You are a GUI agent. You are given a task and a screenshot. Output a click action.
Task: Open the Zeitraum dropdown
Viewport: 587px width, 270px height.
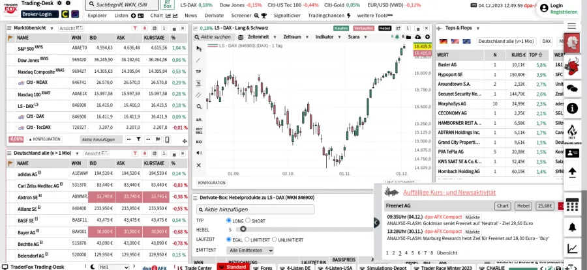point(295,37)
